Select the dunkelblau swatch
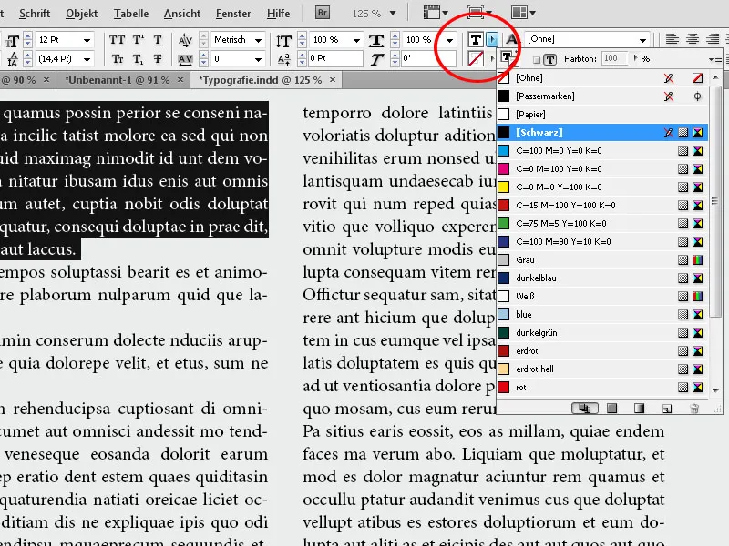Screen dimensions: 729x546 pos(602,278)
